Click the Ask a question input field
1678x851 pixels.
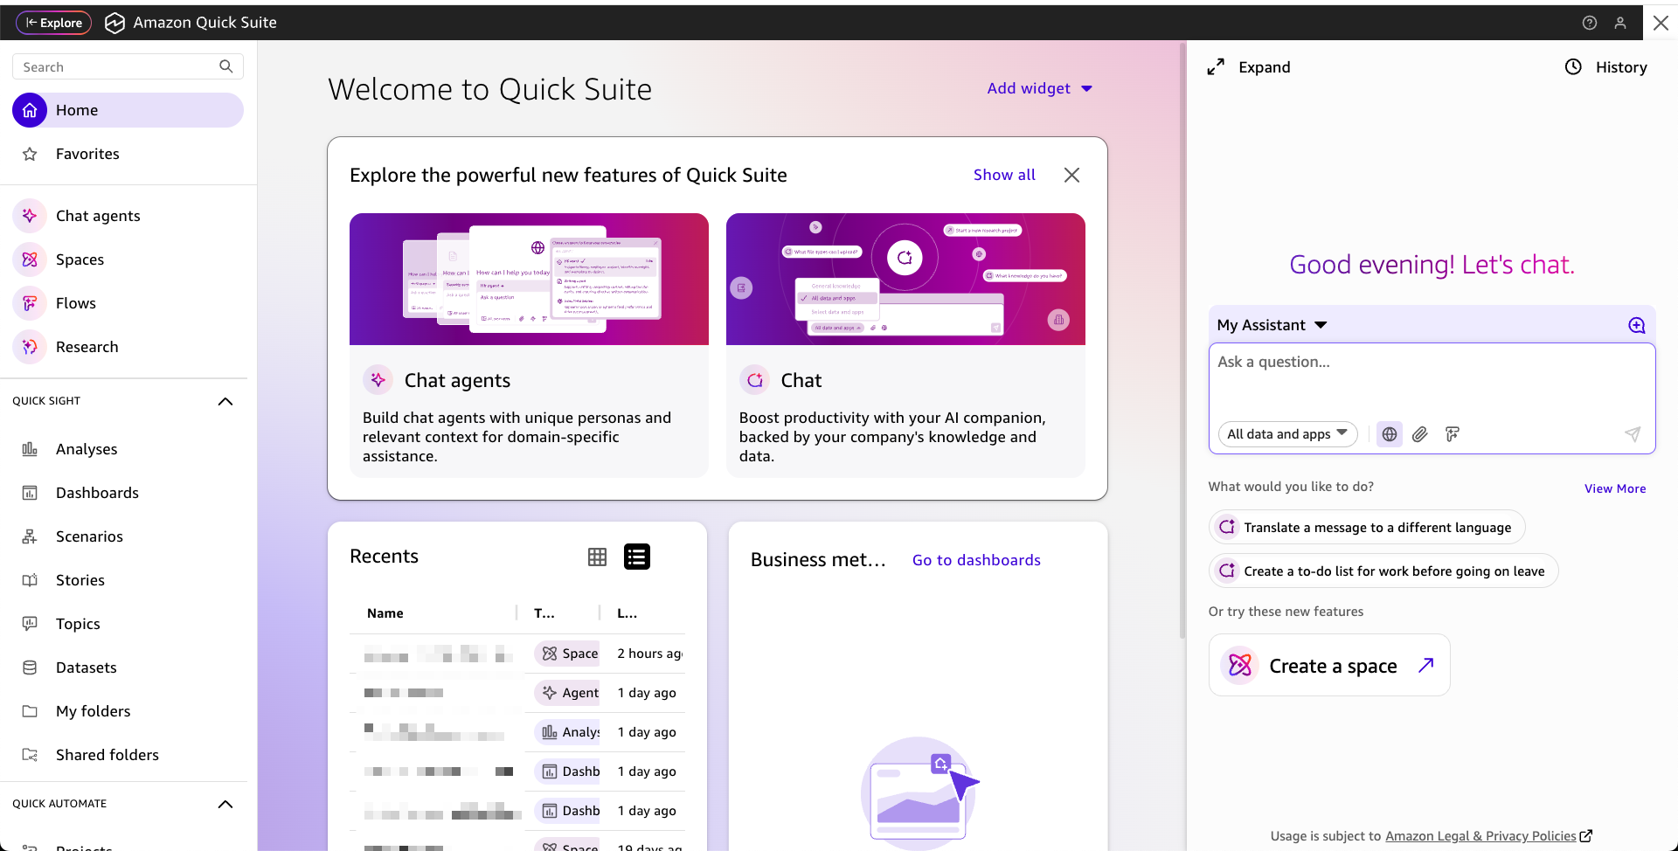pos(1431,362)
